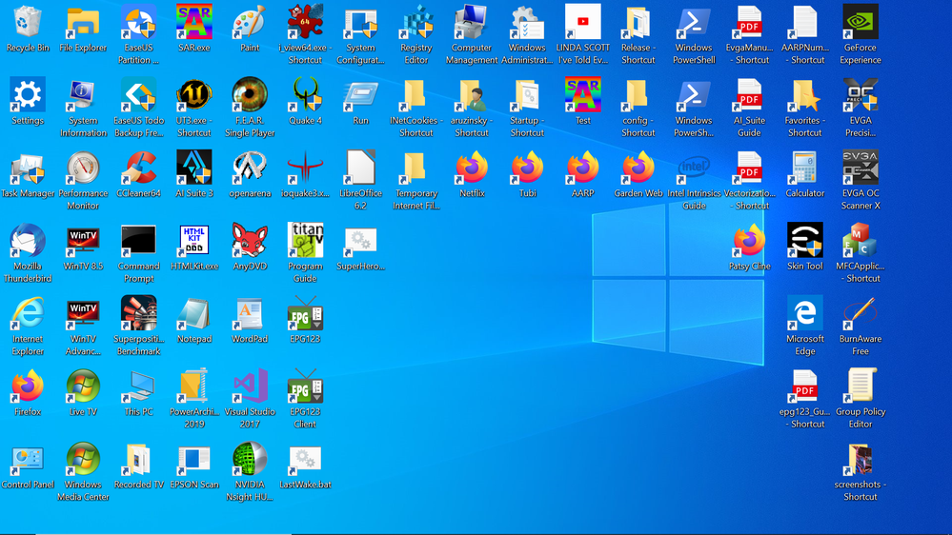Select the Calculator icon
Viewport: 952px width, 535px height.
pos(805,168)
